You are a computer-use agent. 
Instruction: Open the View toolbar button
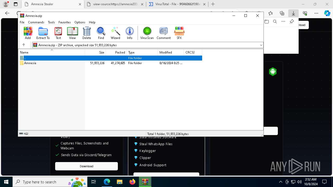pos(72,33)
